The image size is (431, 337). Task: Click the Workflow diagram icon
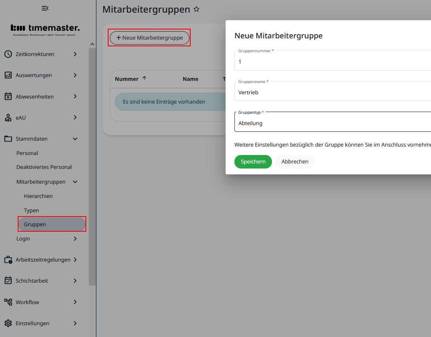tap(8, 302)
